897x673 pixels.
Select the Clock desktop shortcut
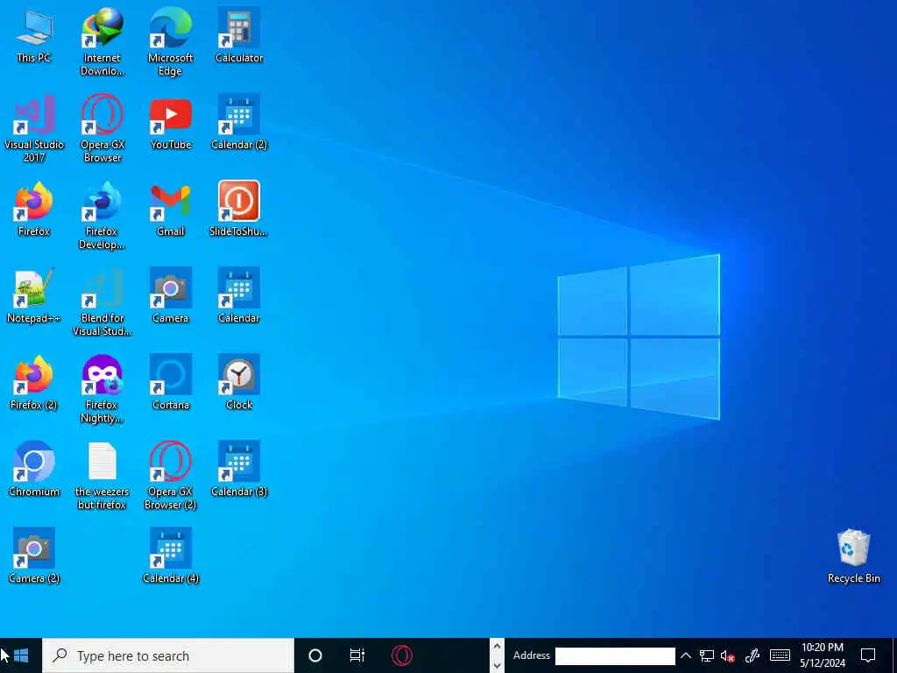point(239,383)
